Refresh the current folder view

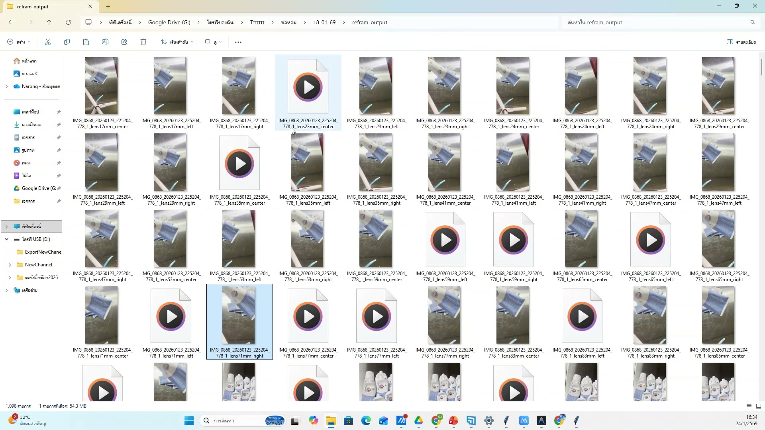(68, 22)
